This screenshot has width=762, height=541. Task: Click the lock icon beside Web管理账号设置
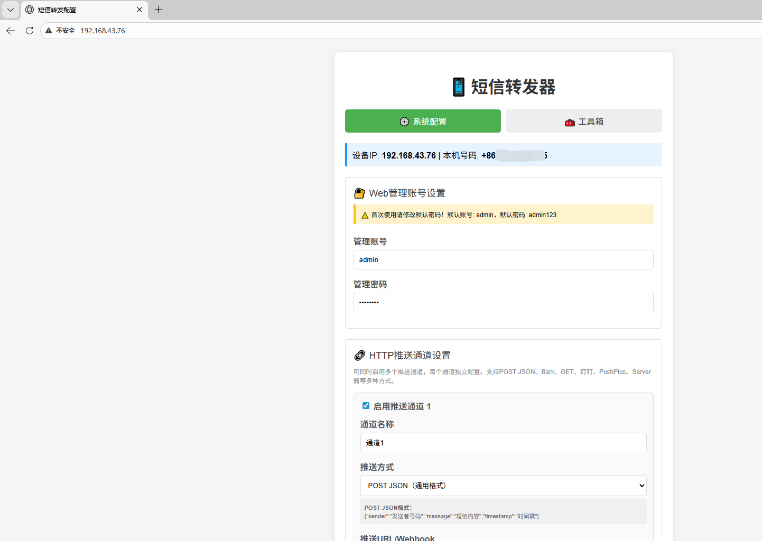[x=359, y=193]
